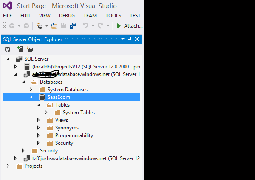Click the Navigate Backward toolbar icon
Screen dimensions: 255x180
point(12,26)
